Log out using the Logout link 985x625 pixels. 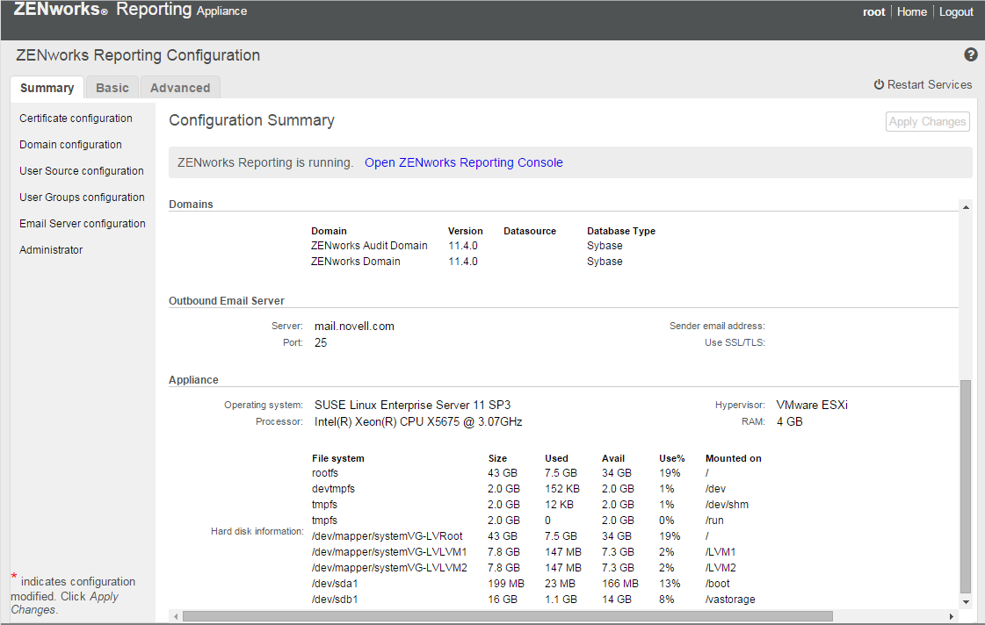(x=956, y=11)
